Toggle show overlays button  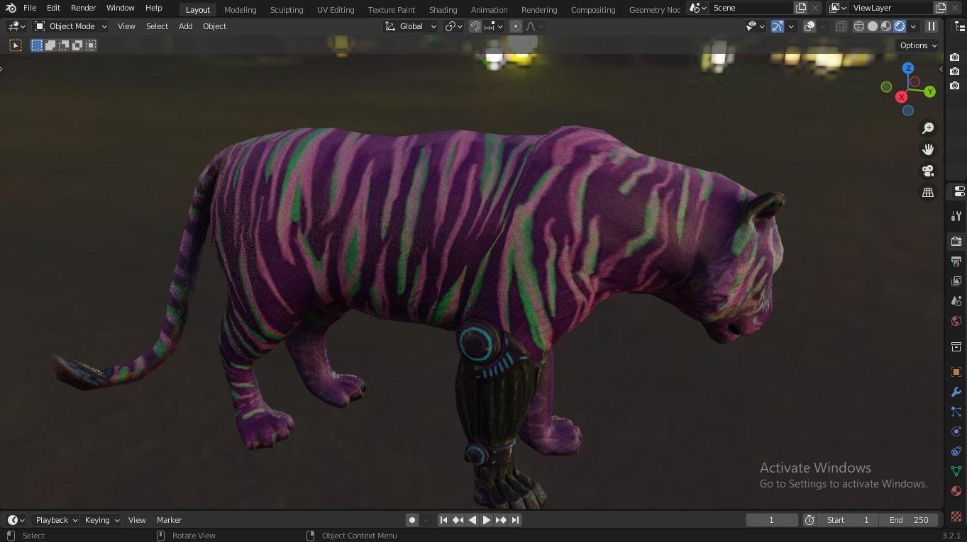click(x=809, y=26)
